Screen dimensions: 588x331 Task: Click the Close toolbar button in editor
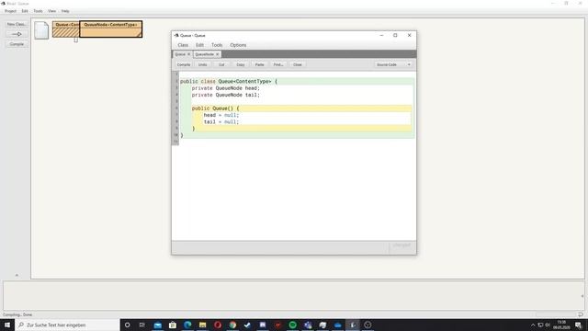pyautogui.click(x=298, y=64)
